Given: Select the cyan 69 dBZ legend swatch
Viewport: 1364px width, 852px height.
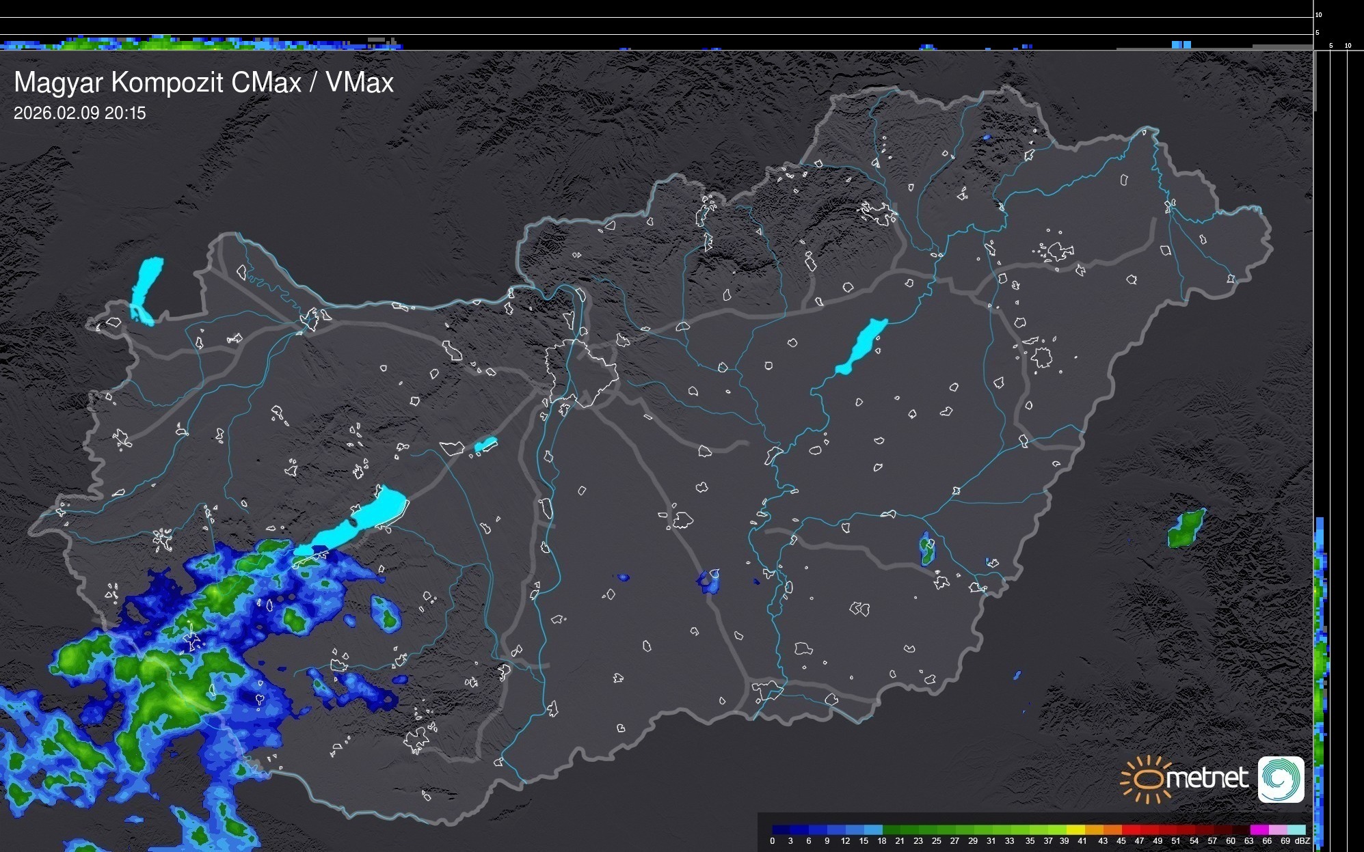Looking at the screenshot, I should tap(1296, 829).
